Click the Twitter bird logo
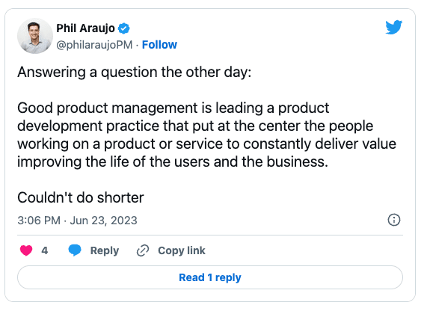Image resolution: width=424 pixels, height=311 pixels. pyautogui.click(x=393, y=27)
